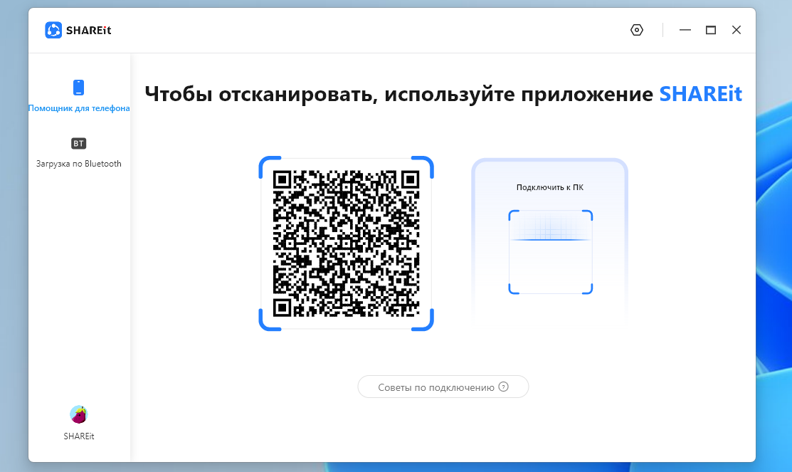Open Советы по подключению button
Image resolution: width=792 pixels, height=472 pixels.
(443, 387)
